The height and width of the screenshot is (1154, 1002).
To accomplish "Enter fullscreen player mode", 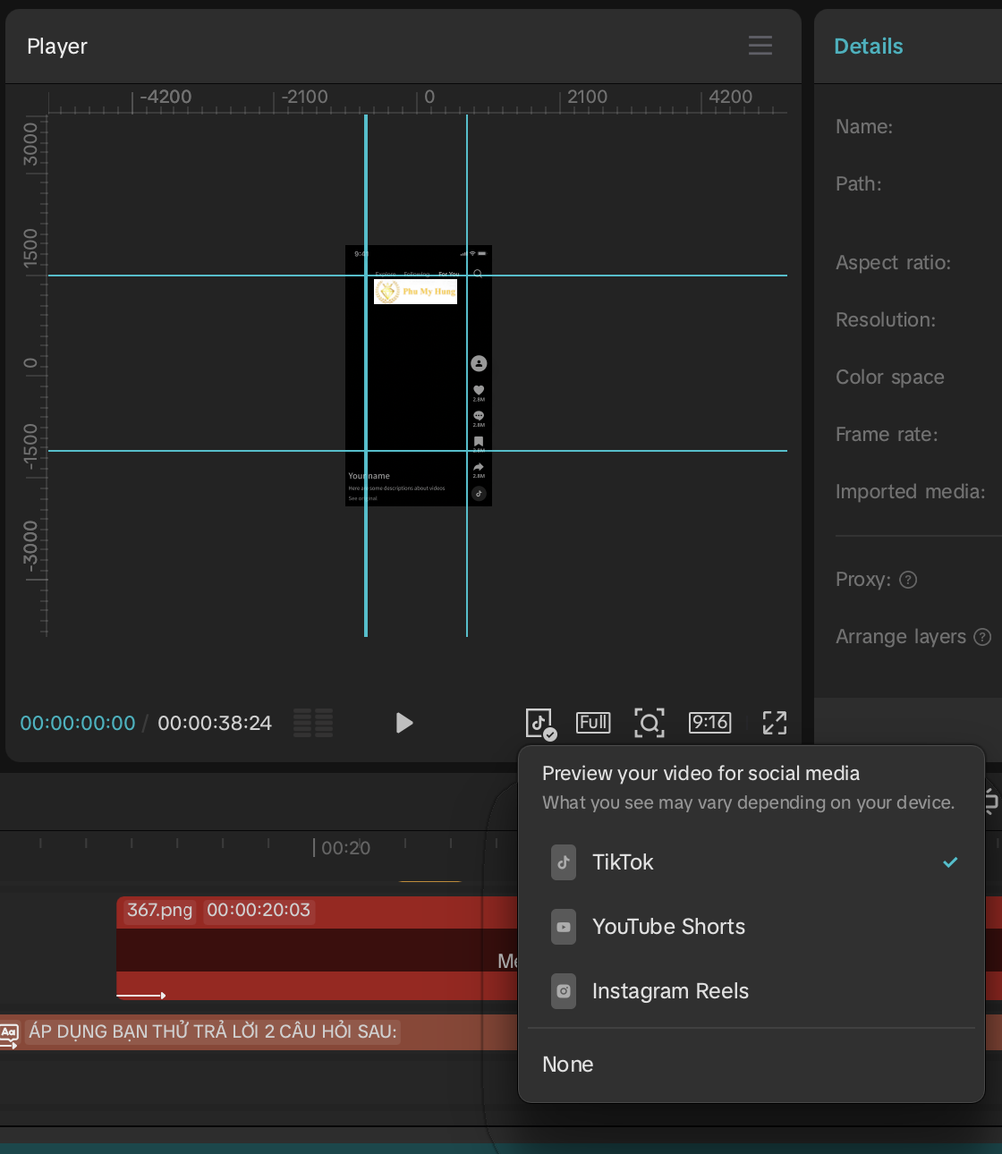I will click(x=774, y=723).
